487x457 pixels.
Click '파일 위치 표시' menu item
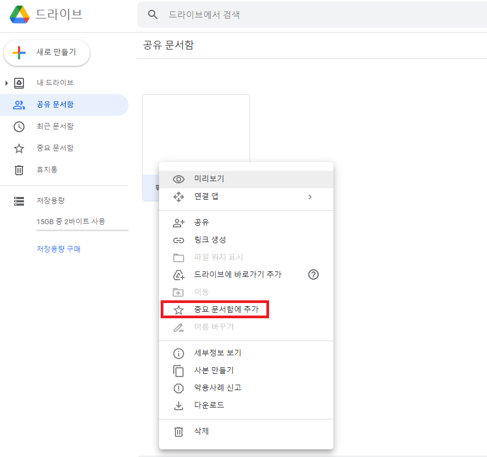point(246,257)
